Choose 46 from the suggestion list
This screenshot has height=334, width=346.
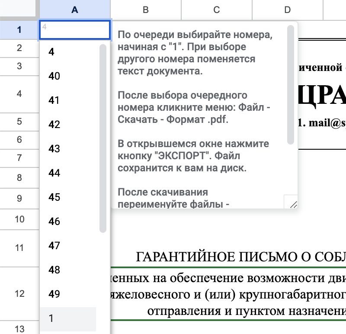tap(68, 221)
